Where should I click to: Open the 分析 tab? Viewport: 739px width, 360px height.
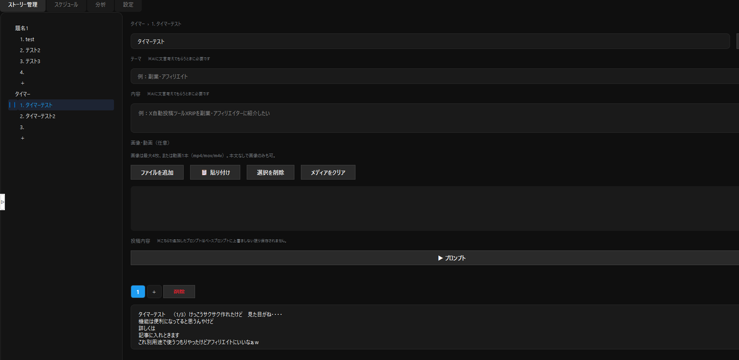coord(100,5)
